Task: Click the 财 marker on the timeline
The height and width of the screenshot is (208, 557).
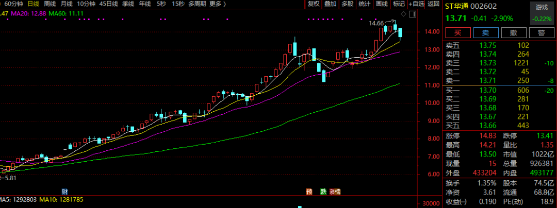Action: [64, 192]
